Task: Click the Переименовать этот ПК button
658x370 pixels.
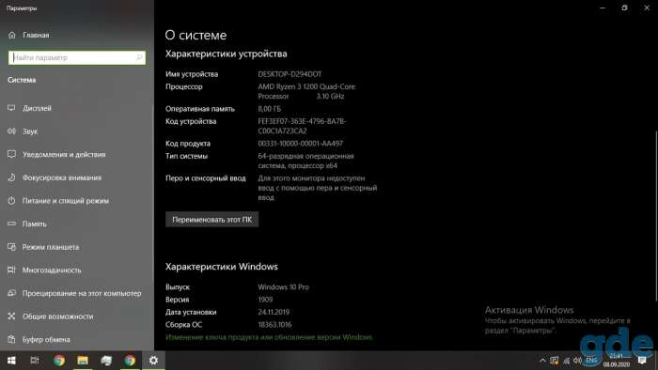Action: coord(211,220)
